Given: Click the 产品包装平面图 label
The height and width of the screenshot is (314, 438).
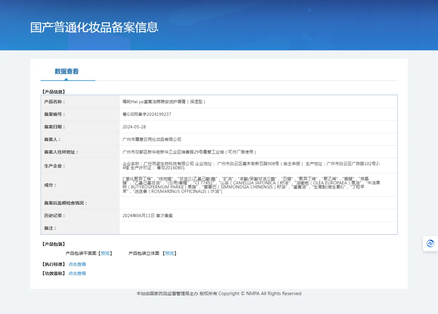Looking at the screenshot, I should [81, 253].
